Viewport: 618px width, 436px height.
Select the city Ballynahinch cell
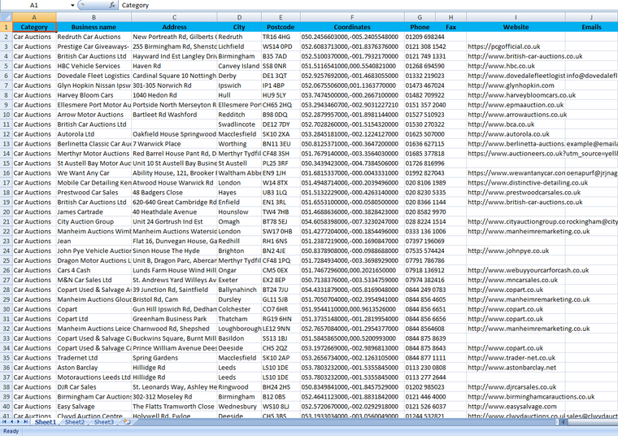pos(239,290)
